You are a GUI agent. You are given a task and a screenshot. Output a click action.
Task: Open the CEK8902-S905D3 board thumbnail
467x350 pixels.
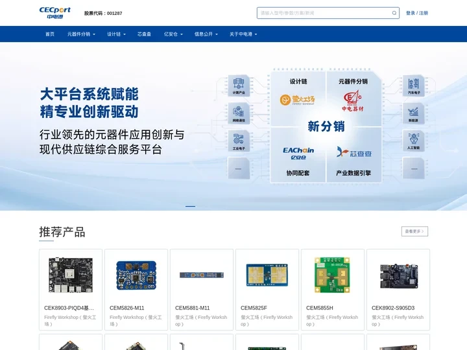[398, 276]
